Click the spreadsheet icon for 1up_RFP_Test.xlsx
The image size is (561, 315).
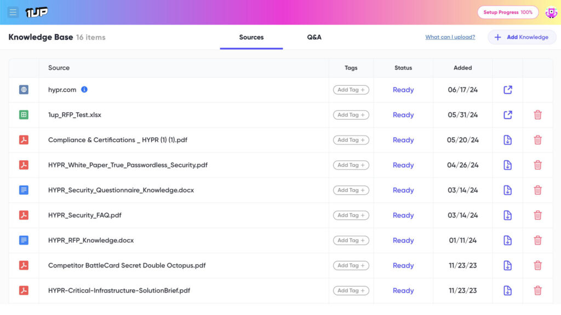point(24,115)
